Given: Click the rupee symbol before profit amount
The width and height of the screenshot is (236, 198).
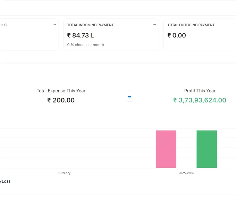Looking at the screenshot, I should coord(175,100).
